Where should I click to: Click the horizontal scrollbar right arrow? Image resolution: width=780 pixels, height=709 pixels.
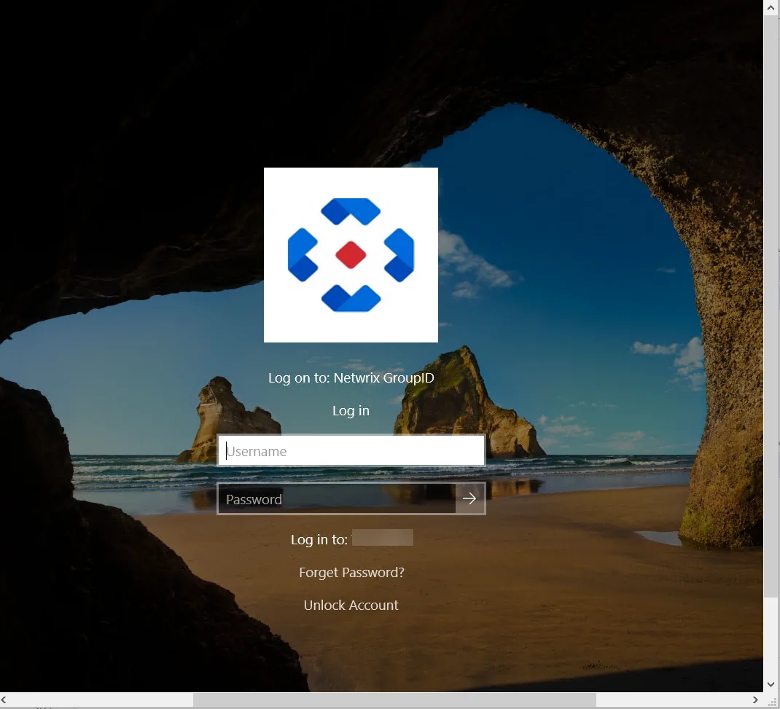[x=755, y=700]
